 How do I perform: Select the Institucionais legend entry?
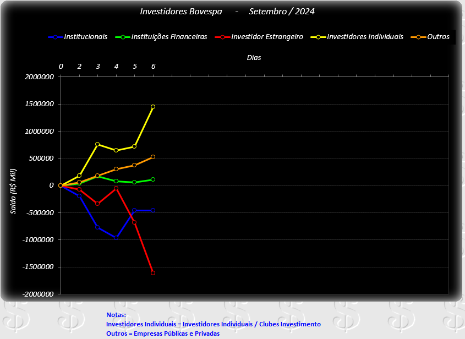[x=78, y=37]
